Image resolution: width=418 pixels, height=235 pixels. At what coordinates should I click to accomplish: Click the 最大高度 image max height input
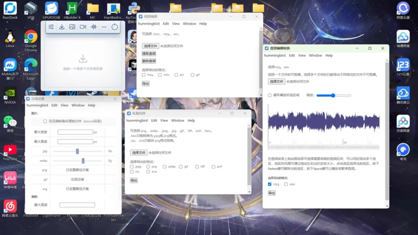75,142
